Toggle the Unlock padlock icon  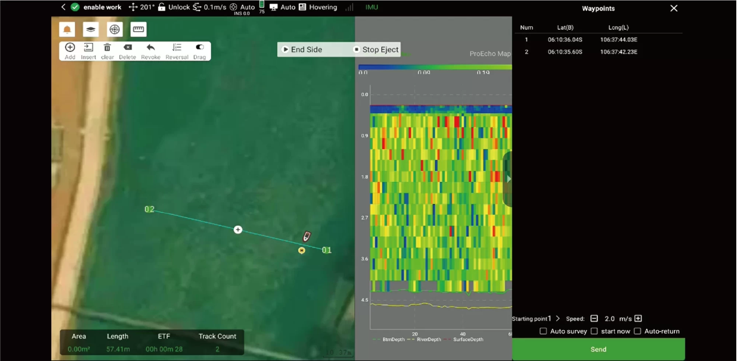162,7
